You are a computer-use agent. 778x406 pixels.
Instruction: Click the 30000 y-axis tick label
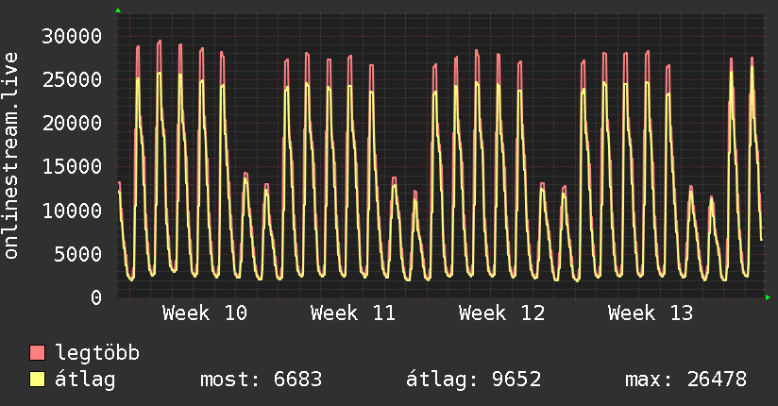pyautogui.click(x=74, y=37)
